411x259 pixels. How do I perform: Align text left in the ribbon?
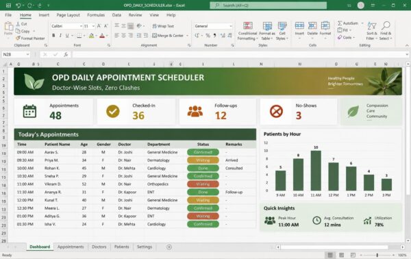pos(116,36)
